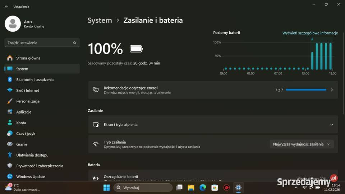The image size is (345, 194).
Task: Click the Settings gear on the taskbar
Action: coord(238,188)
